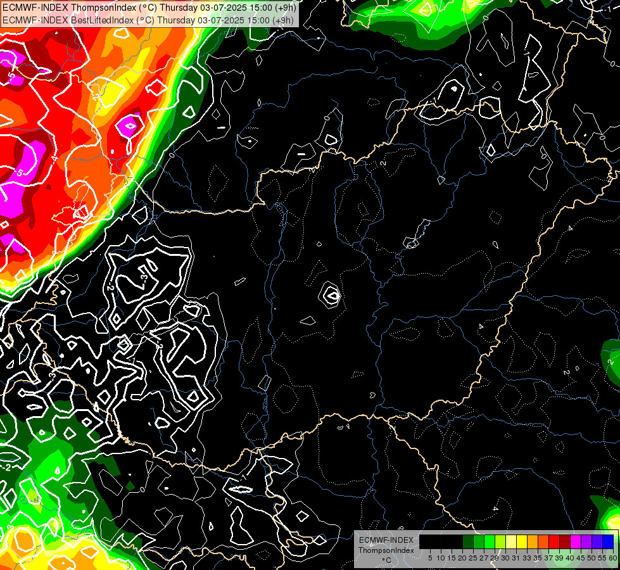Click the '°C' unit label in legend
The height and width of the screenshot is (570, 620).
click(x=387, y=560)
